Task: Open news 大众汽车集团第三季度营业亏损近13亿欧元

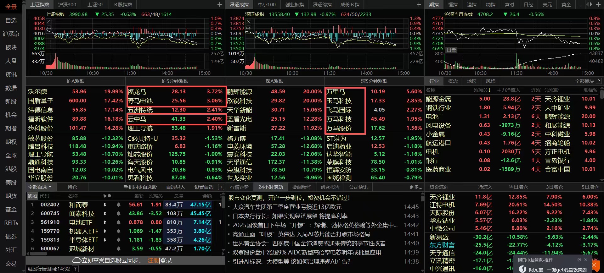Action: pos(287,207)
